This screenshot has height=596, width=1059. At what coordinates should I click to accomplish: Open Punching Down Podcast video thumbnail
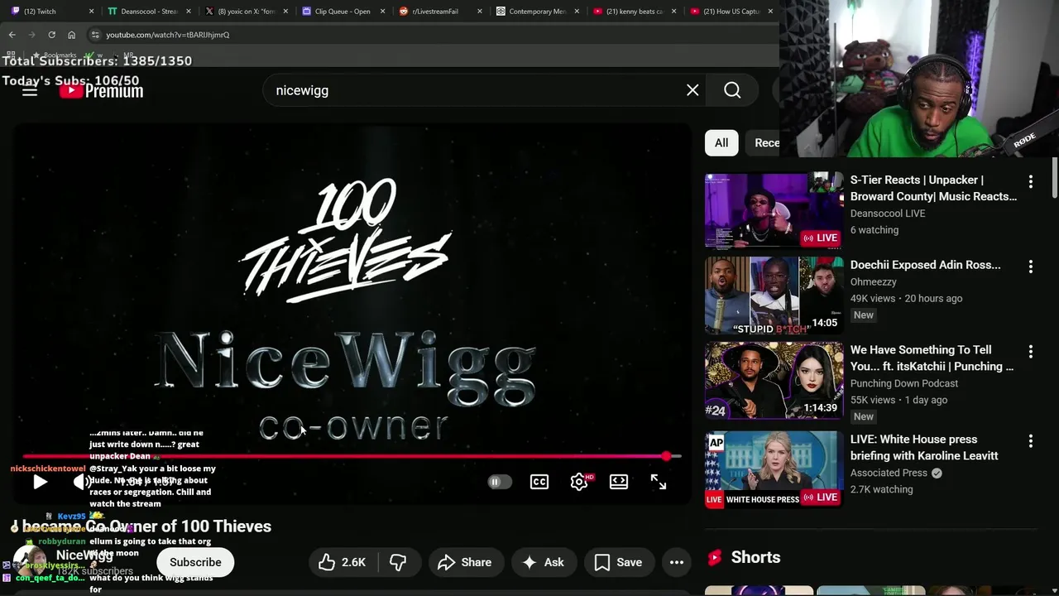(774, 381)
